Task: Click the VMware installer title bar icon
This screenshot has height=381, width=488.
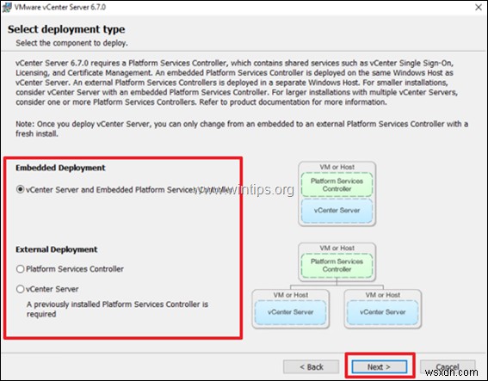Action: click(7, 7)
